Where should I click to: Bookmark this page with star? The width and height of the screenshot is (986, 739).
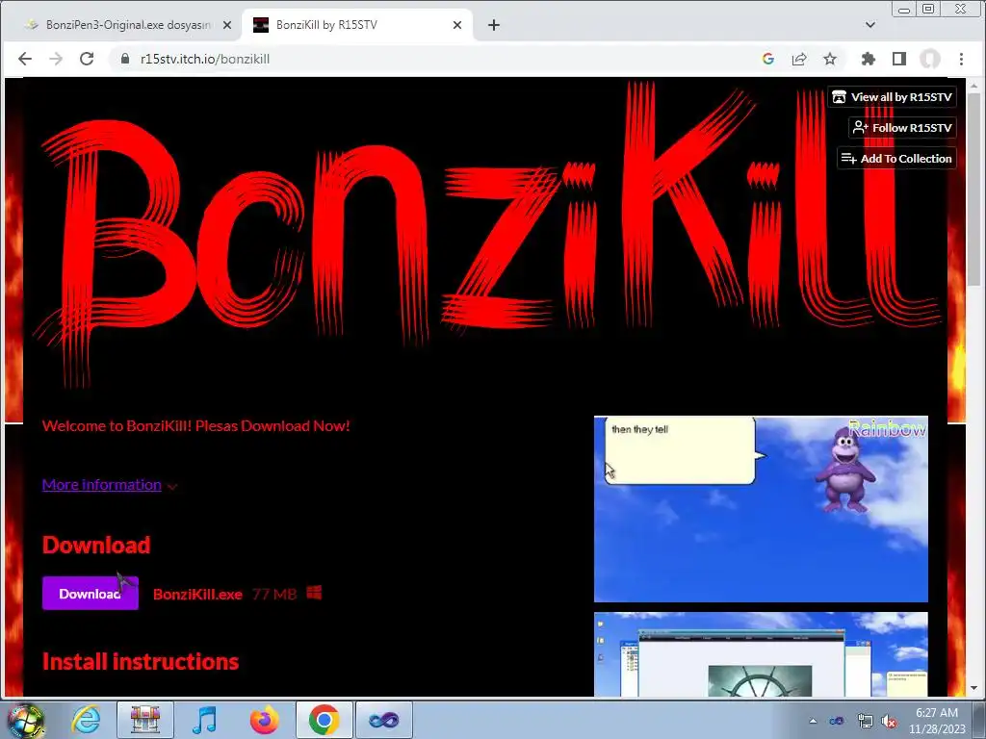tap(830, 59)
